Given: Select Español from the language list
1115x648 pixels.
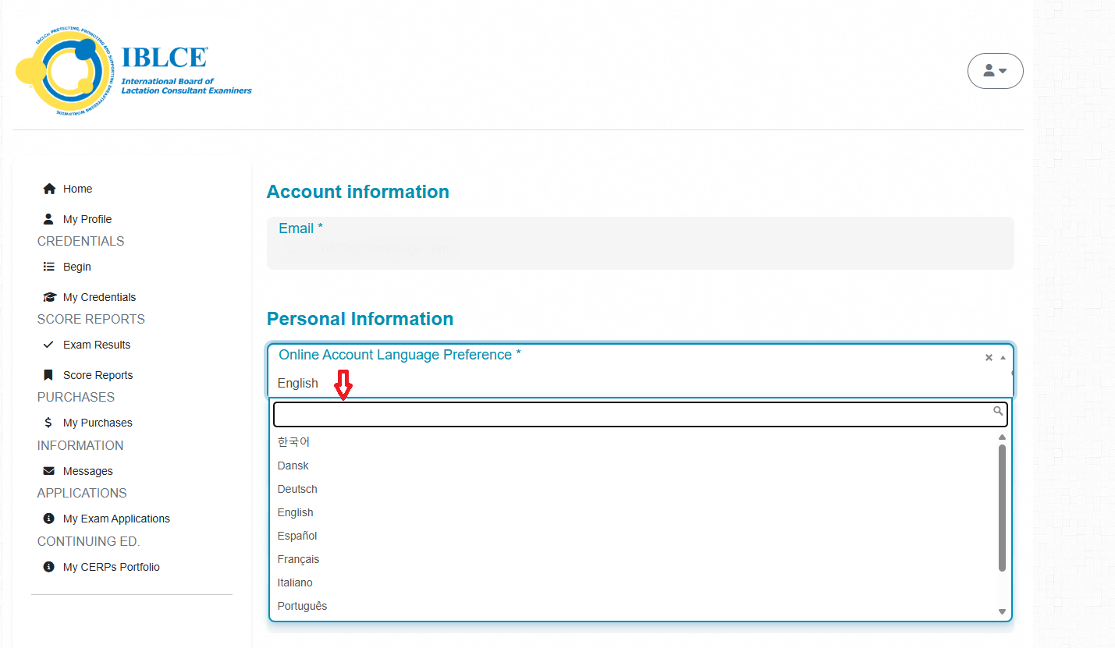Looking at the screenshot, I should (297, 536).
